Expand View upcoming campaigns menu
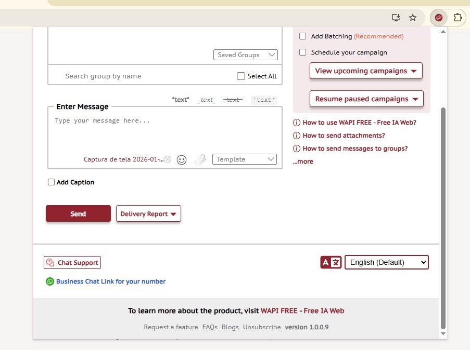This screenshot has height=350, width=470. coord(366,71)
